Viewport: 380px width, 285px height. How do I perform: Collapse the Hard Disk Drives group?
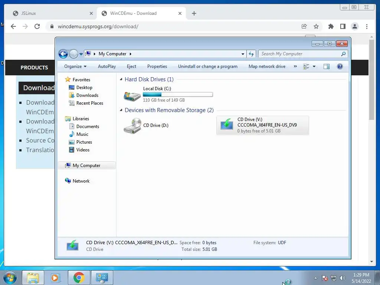point(121,79)
